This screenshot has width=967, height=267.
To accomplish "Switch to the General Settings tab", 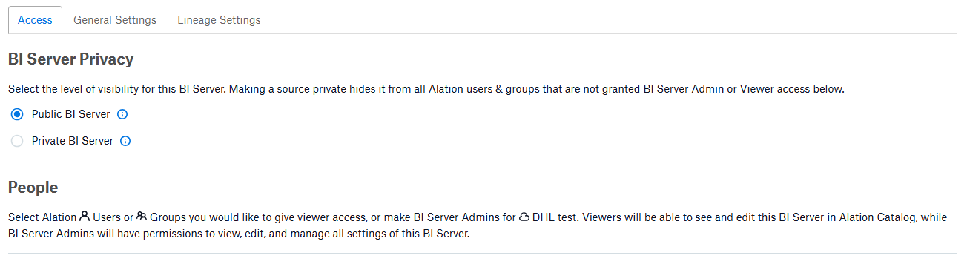I will pos(115,20).
